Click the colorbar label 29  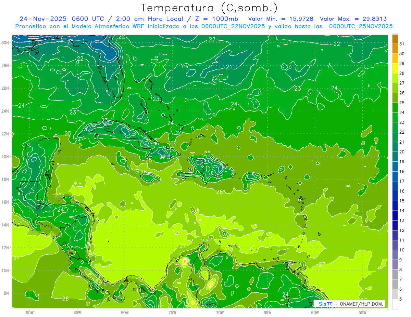(402, 64)
